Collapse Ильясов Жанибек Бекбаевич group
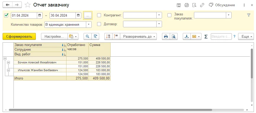 pos(9,70)
